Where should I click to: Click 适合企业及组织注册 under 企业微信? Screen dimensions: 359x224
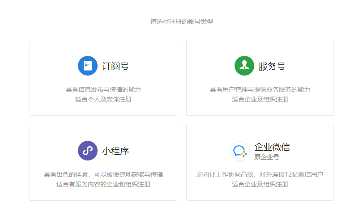tap(260, 184)
